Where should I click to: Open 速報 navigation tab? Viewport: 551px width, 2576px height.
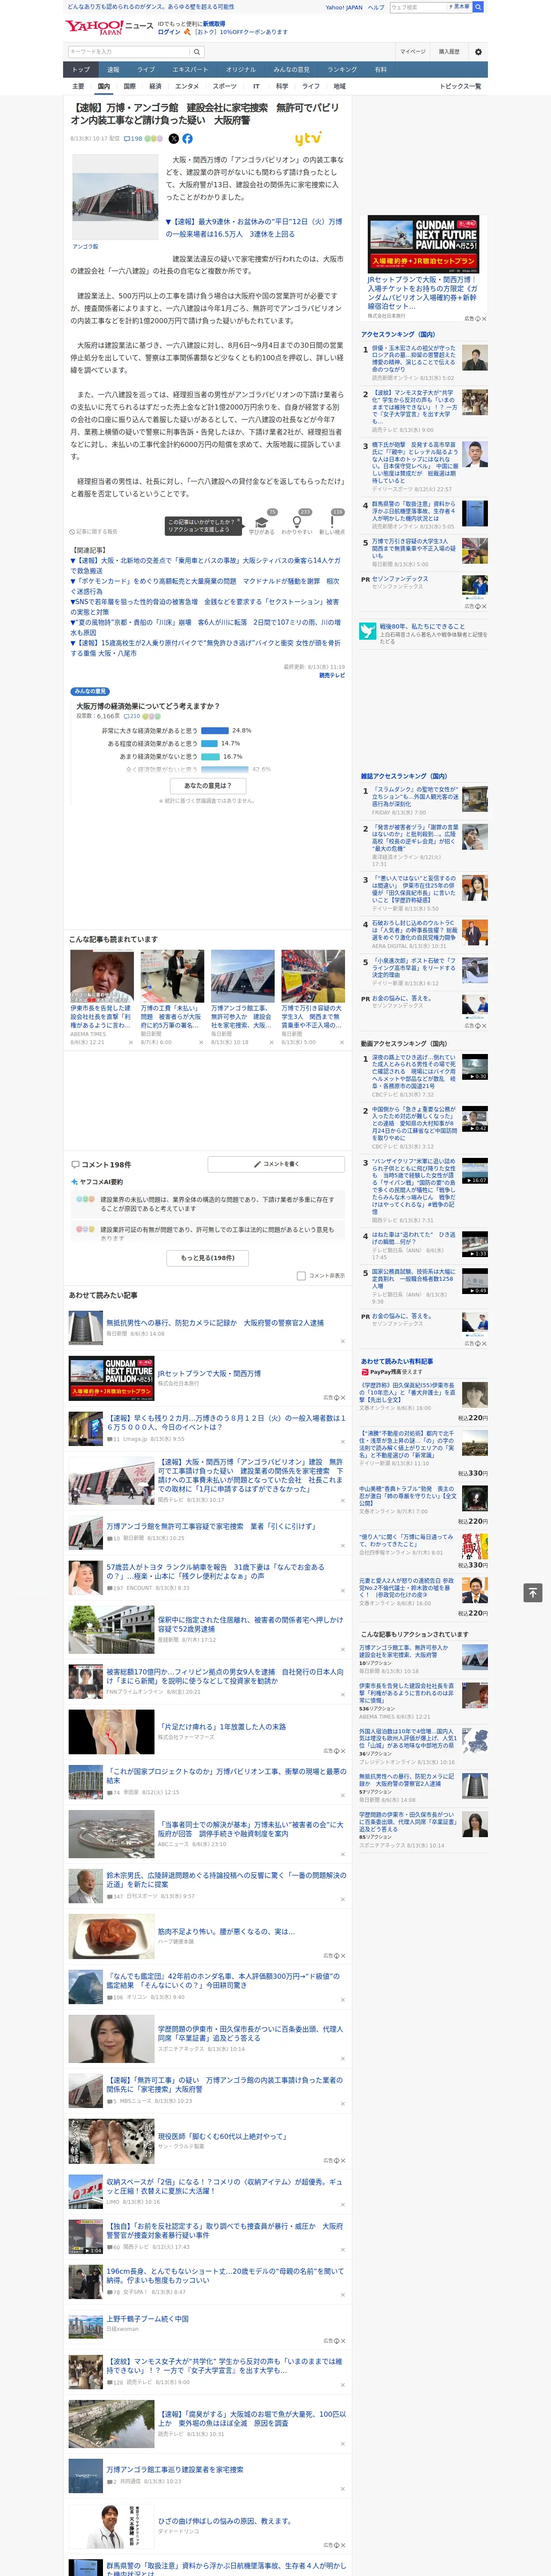tap(113, 70)
